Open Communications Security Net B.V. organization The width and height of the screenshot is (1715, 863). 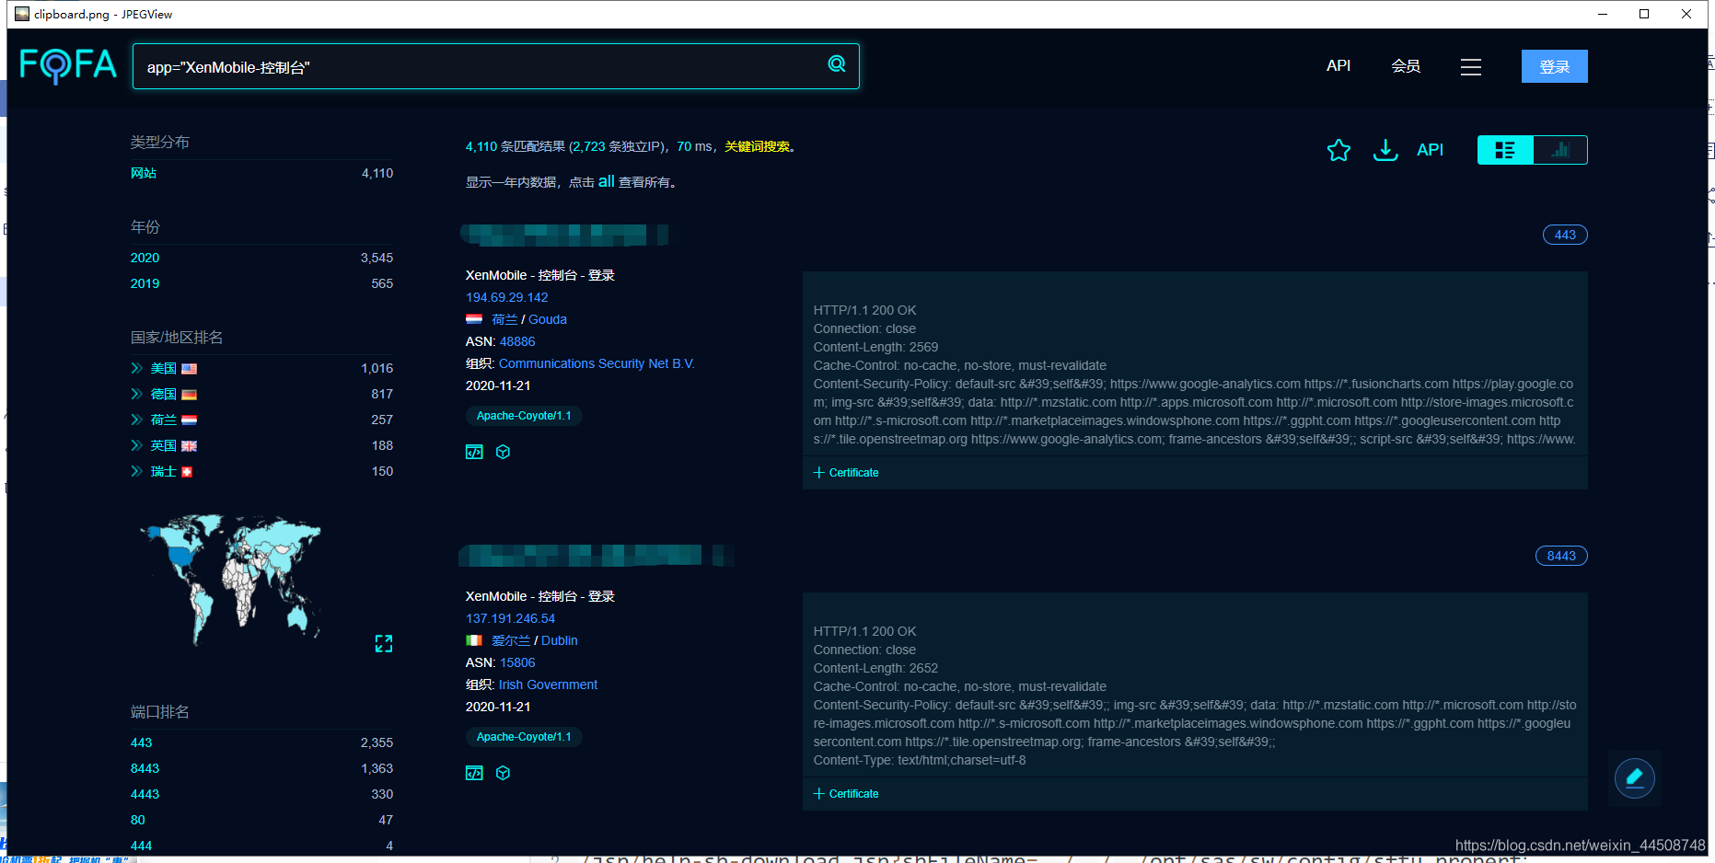point(597,363)
